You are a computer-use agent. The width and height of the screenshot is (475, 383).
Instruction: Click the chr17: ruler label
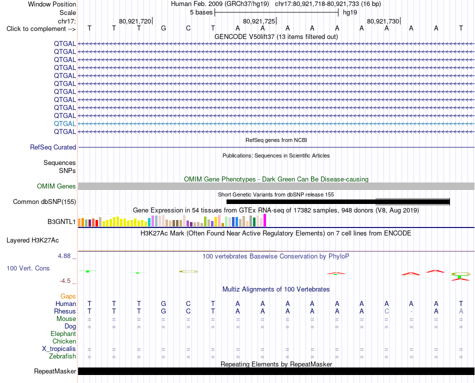point(67,21)
